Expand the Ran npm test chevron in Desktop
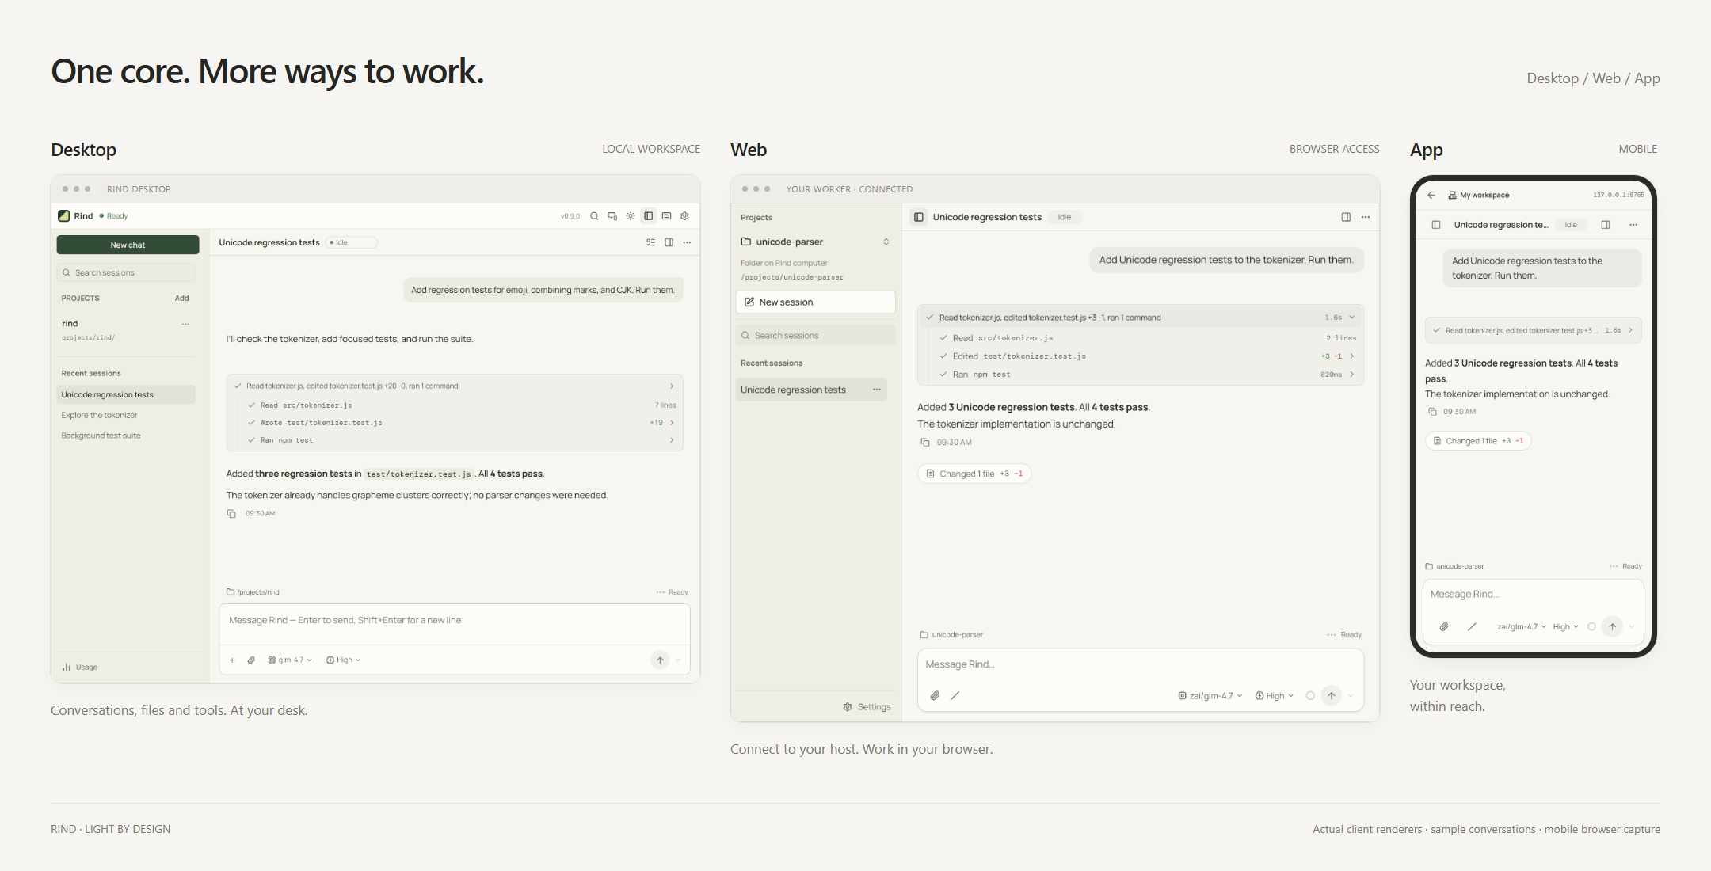The image size is (1711, 871). pos(673,440)
